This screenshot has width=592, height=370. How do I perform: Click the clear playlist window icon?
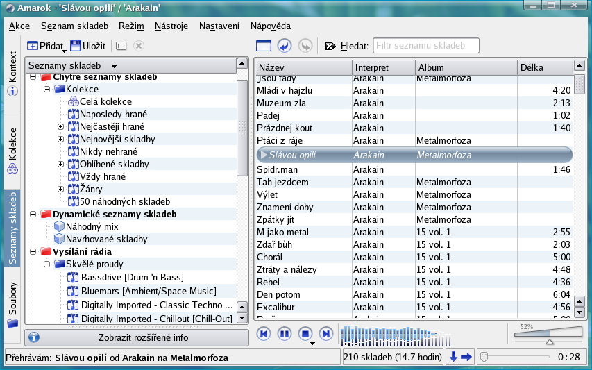264,46
